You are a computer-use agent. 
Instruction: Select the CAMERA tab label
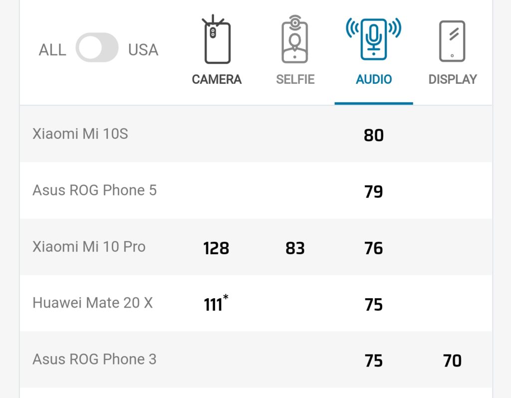pyautogui.click(x=217, y=79)
